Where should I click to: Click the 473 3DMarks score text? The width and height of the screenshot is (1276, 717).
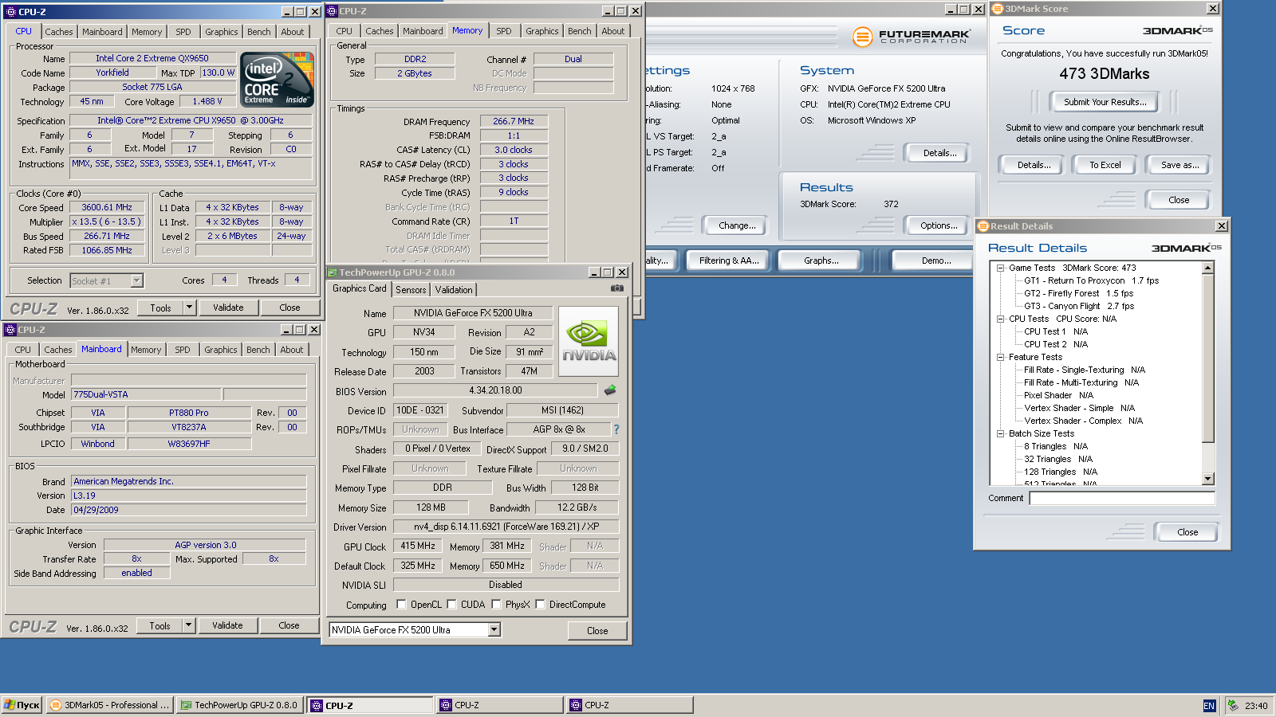pos(1105,74)
